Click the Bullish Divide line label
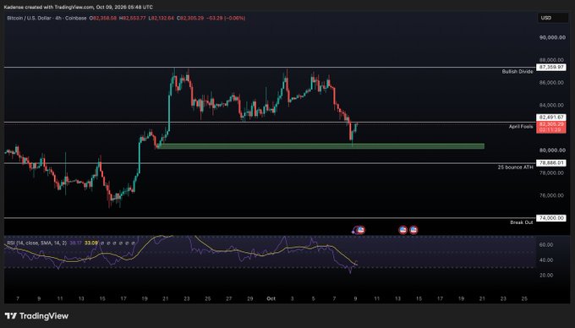 point(517,72)
